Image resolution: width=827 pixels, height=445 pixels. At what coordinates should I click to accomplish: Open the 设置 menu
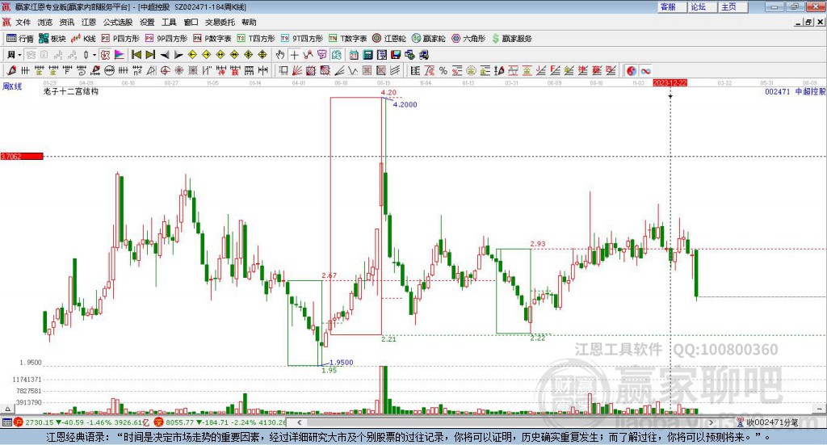[x=147, y=22]
